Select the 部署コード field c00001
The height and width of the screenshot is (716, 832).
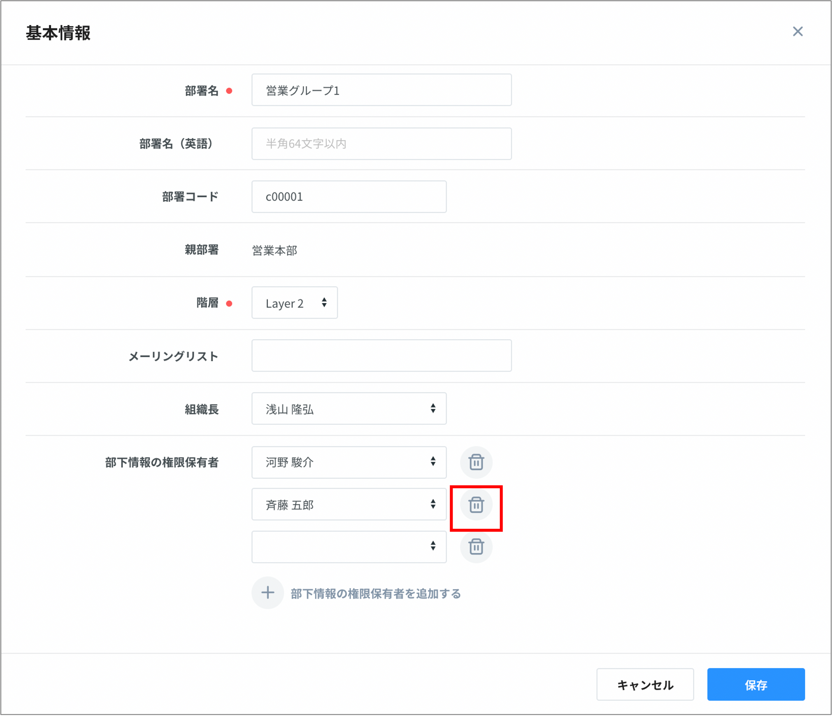click(349, 197)
